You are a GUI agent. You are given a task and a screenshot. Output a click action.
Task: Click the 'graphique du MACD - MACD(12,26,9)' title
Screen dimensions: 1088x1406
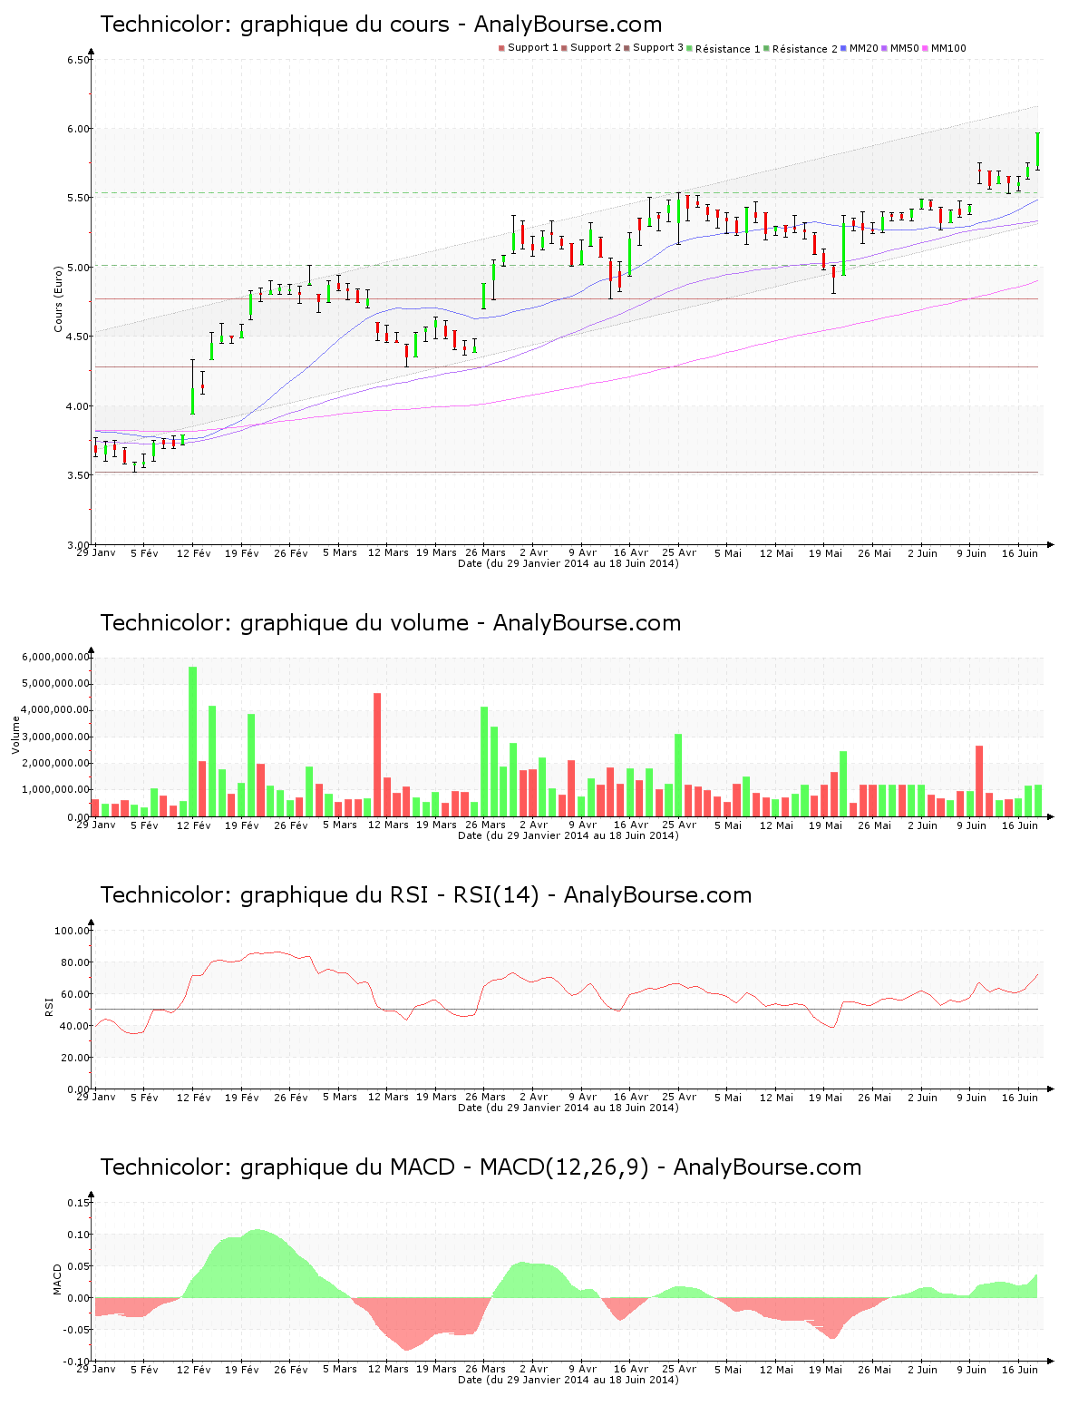coord(481,1167)
